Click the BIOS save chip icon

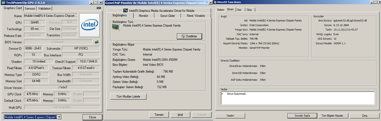[x=97, y=42]
